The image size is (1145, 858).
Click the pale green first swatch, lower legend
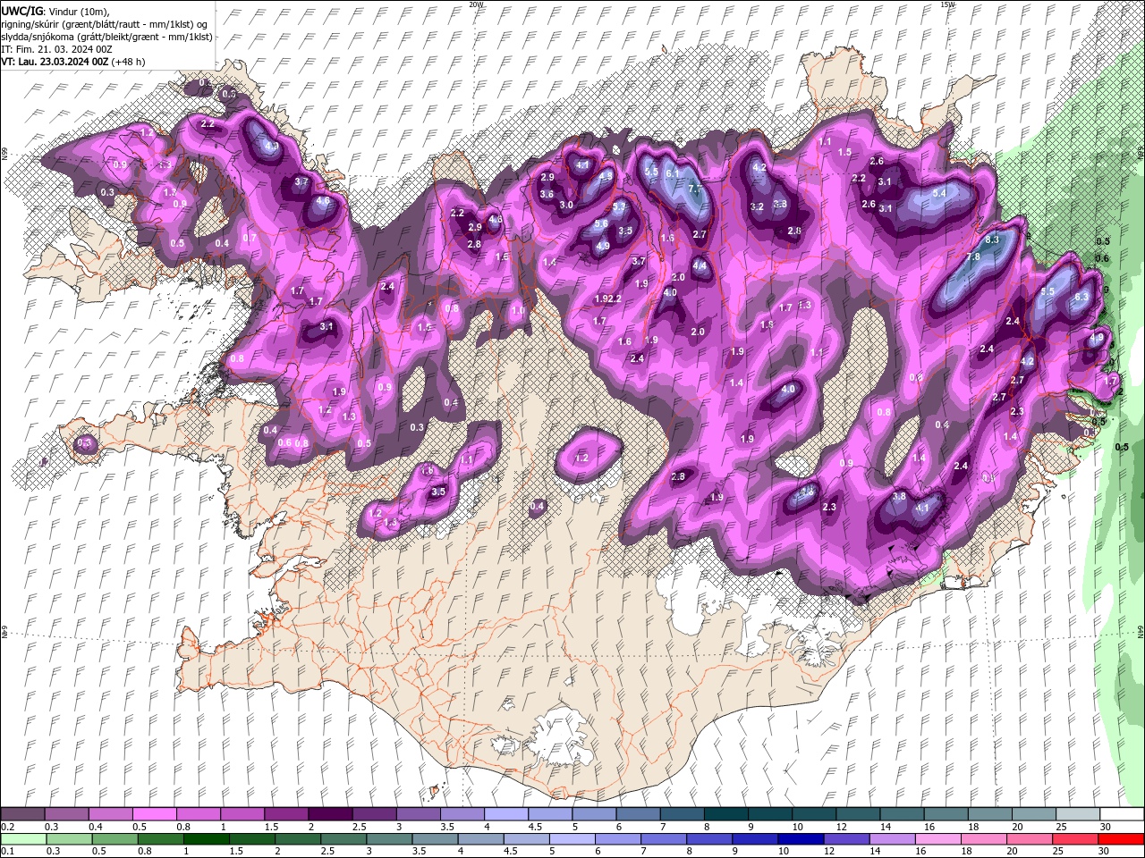(x=22, y=839)
